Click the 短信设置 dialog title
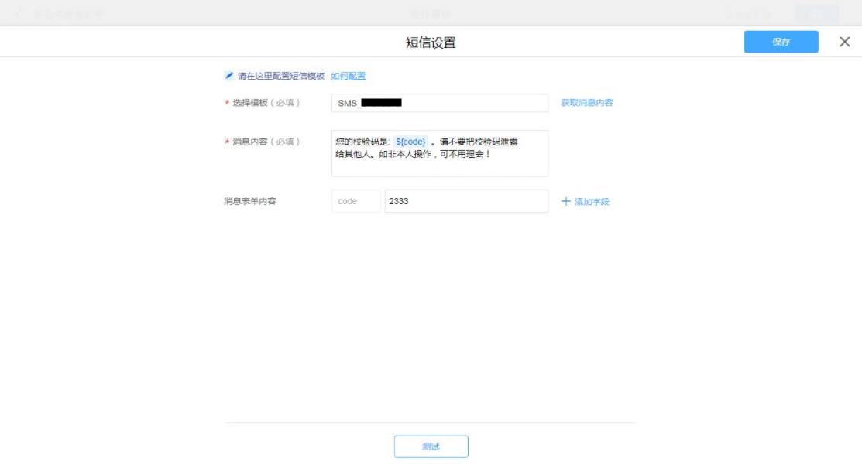The height and width of the screenshot is (465, 862). tap(431, 43)
